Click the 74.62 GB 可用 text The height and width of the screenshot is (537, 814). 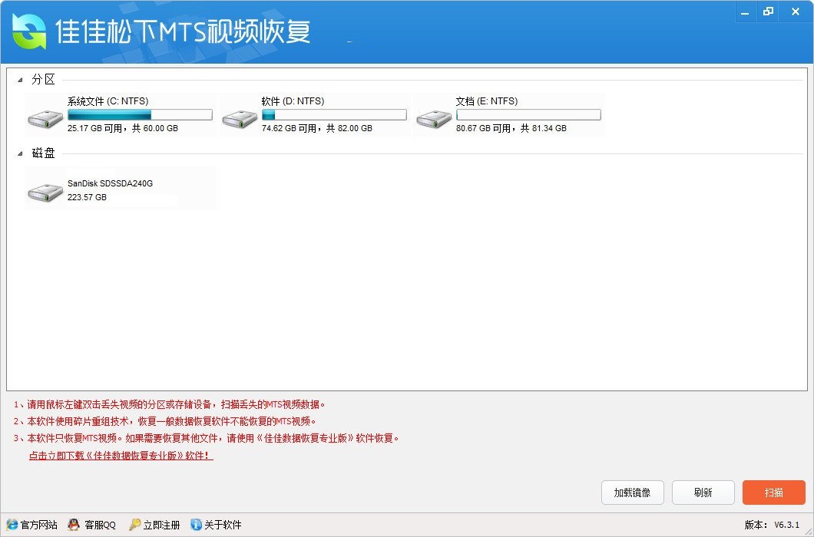click(x=290, y=128)
